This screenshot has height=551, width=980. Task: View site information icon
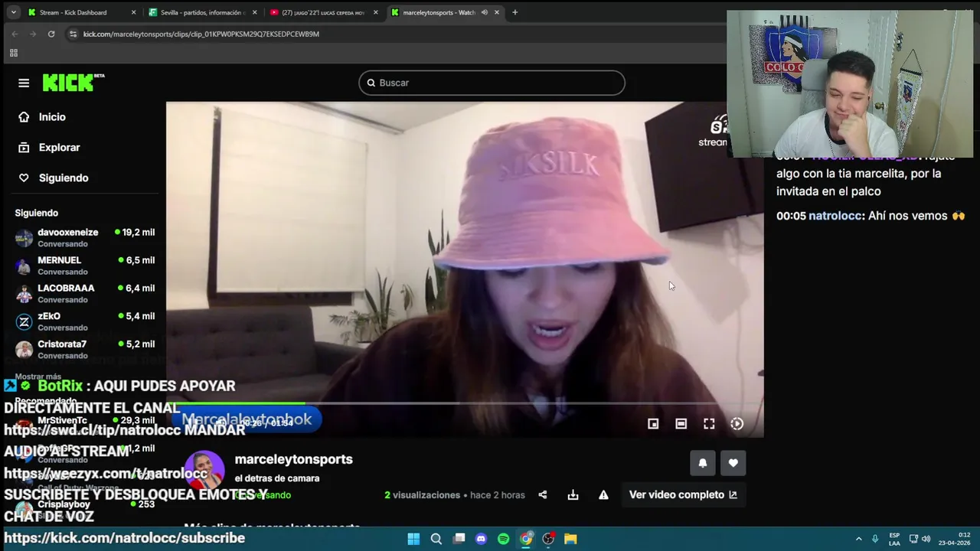coord(73,34)
